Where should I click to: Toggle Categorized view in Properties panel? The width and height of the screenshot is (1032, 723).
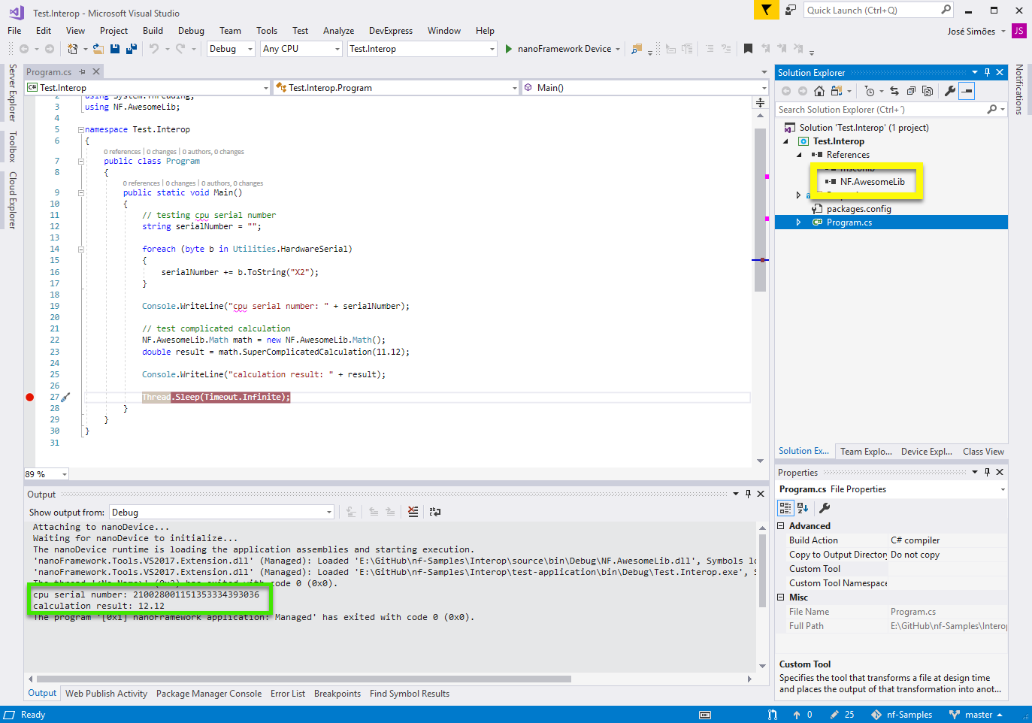(785, 508)
